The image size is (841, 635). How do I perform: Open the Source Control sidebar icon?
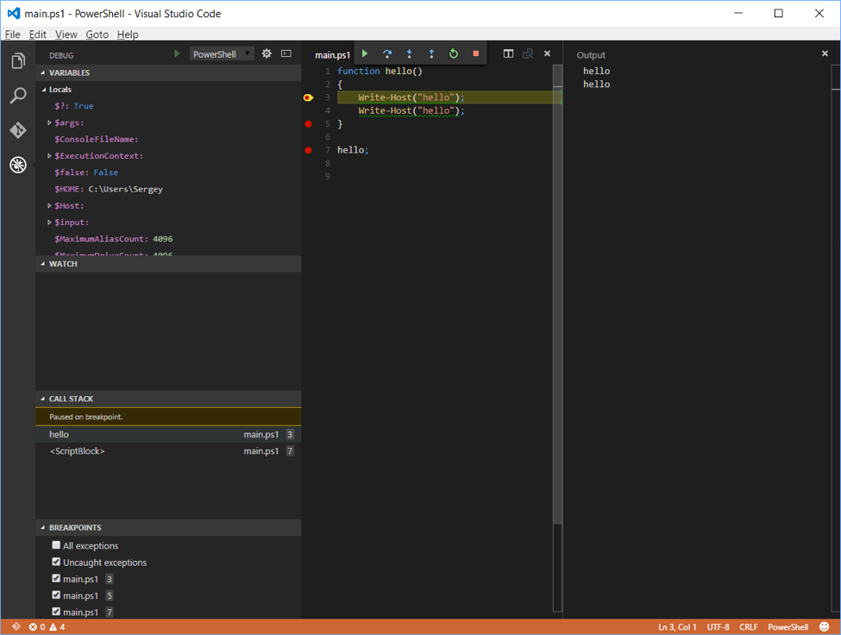pos(18,131)
